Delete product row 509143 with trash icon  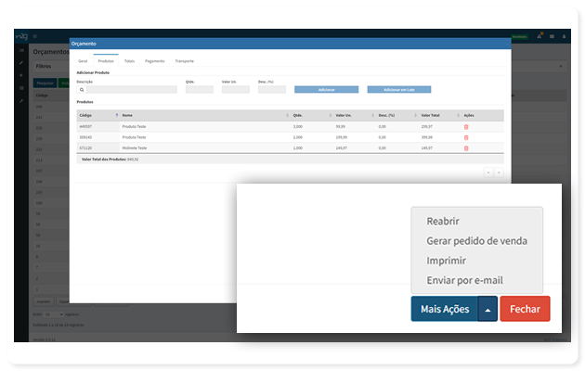coord(466,137)
